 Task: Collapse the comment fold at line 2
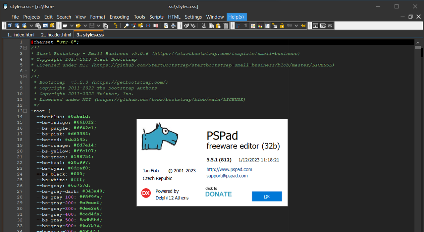point(25,48)
